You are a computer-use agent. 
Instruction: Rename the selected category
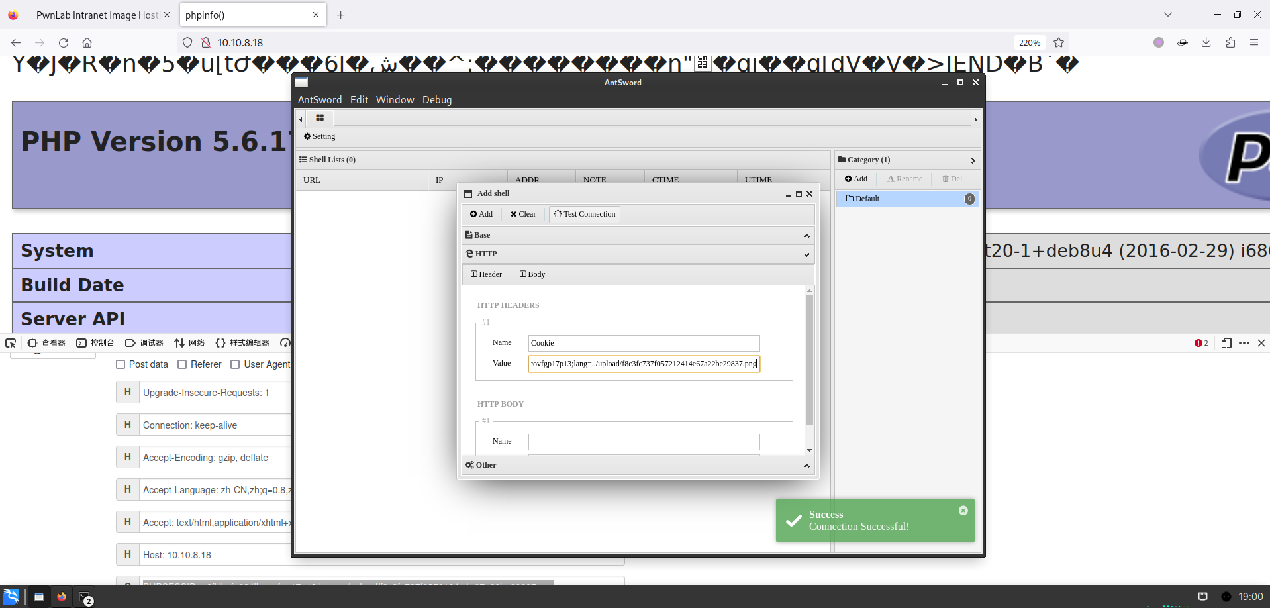[904, 179]
